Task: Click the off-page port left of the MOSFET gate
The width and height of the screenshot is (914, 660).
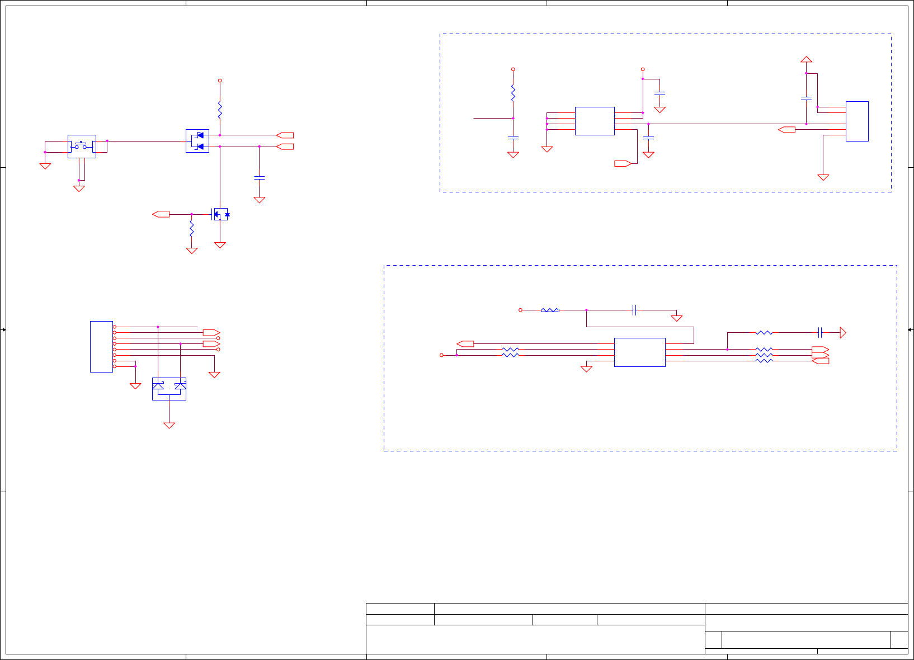Action: click(161, 214)
